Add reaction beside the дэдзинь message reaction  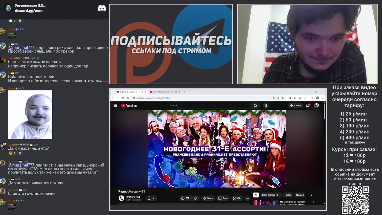[20, 153]
